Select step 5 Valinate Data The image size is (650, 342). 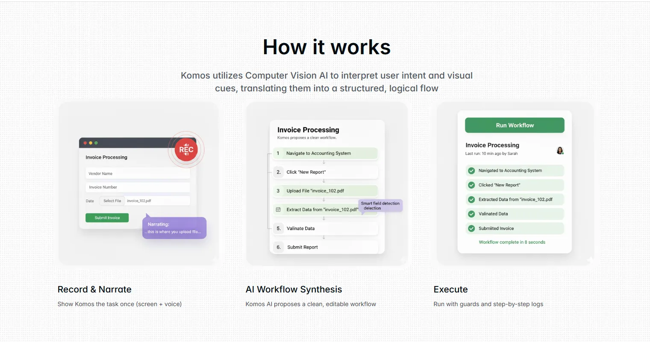325,228
